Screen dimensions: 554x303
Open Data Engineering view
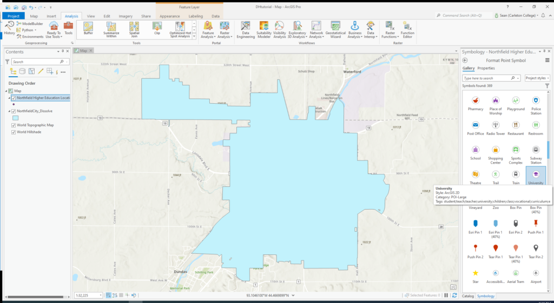[246, 30]
